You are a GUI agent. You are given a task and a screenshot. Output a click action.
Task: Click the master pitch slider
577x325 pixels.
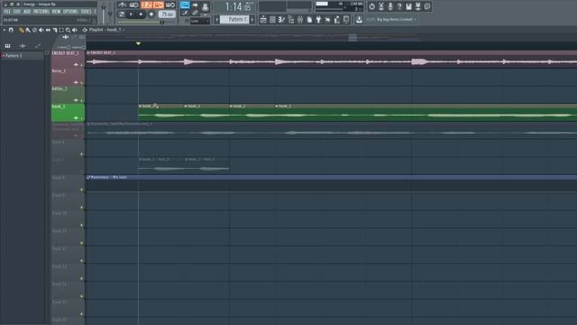tap(110, 13)
